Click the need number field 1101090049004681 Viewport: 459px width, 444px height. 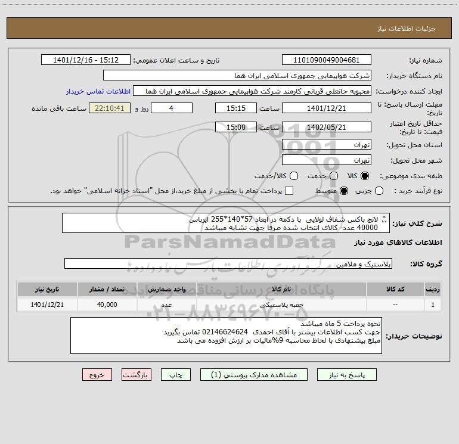coord(327,60)
